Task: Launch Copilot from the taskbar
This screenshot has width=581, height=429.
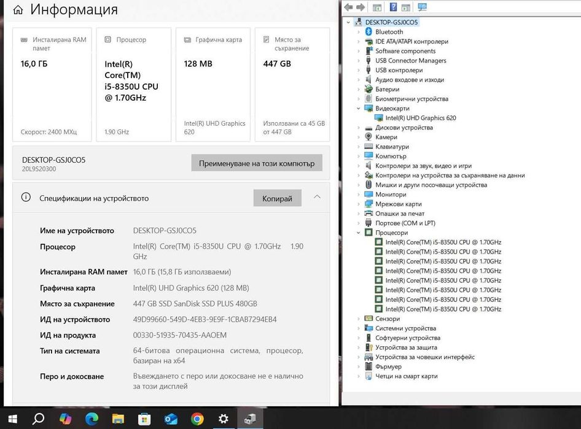Action: coord(65,419)
